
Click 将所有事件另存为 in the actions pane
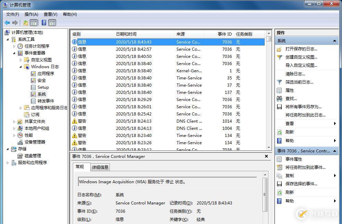coord(303,107)
